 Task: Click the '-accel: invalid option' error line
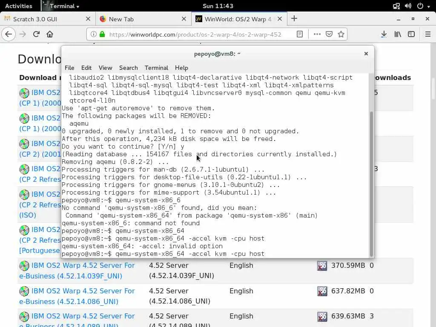click(x=142, y=246)
